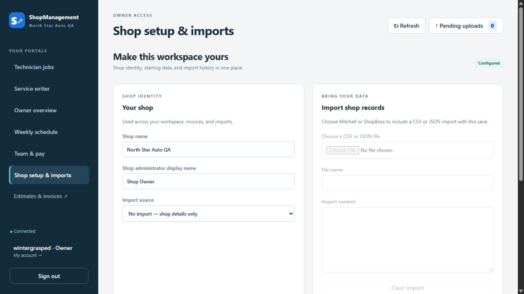Click the Shop name input field
The image size is (524, 294).
tap(208, 149)
